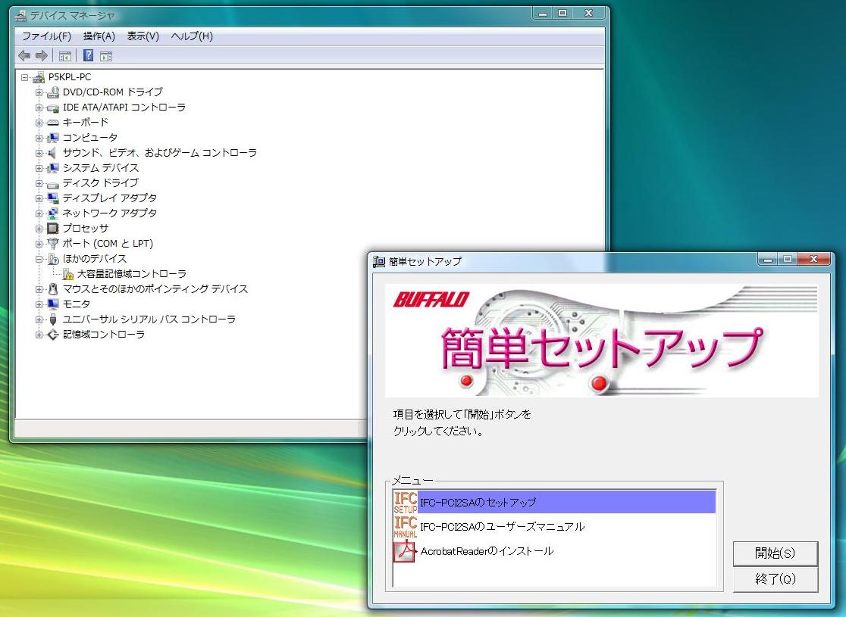This screenshot has width=846, height=617.
Task: Expand the DVD/CD-ROM ドライブ node
Action: tap(39, 92)
